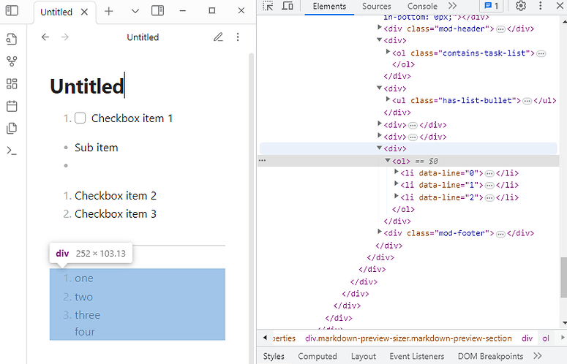Screen dimensions: 567x364
Task: Expand the li data-line="0" node
Action: pos(397,172)
